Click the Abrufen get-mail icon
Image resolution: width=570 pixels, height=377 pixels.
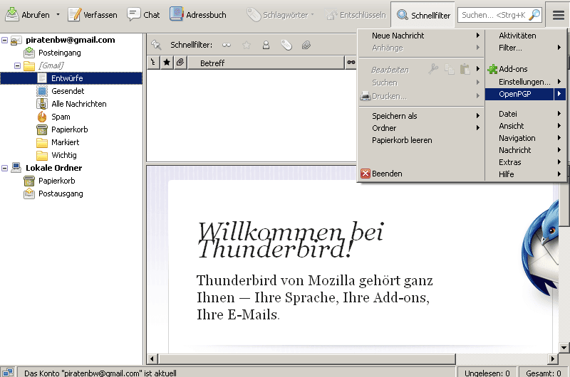coord(12,14)
